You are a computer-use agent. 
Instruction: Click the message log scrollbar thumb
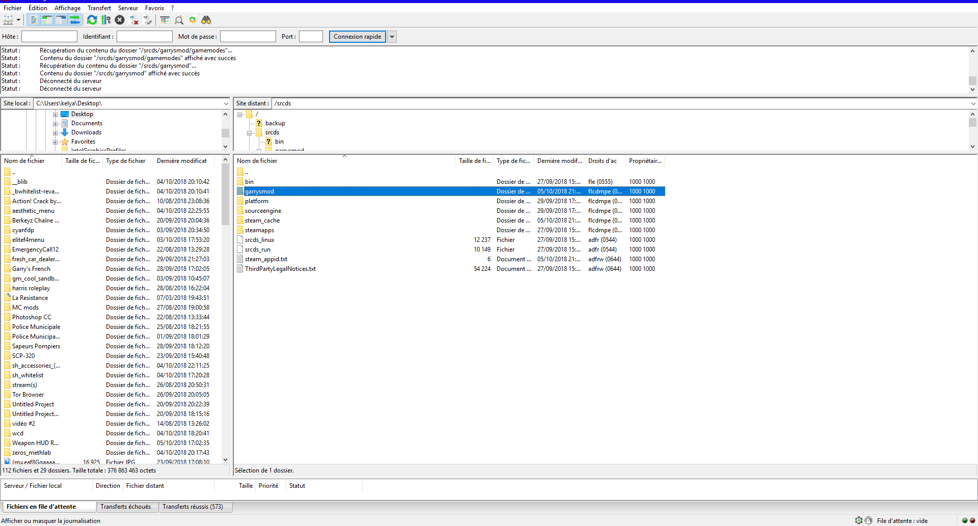click(x=972, y=80)
